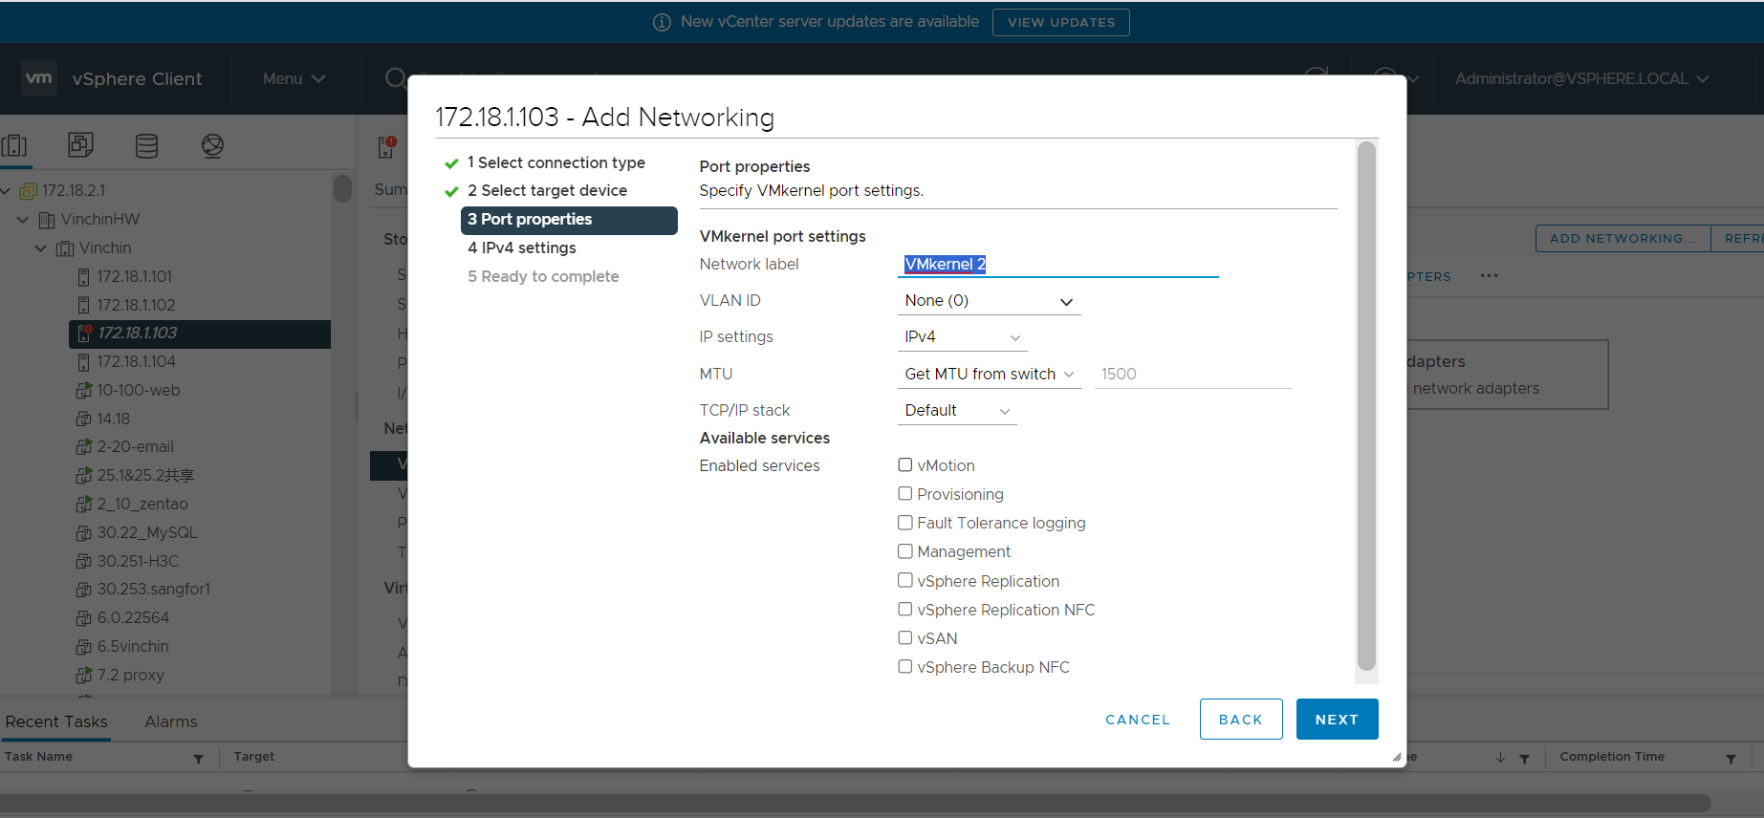Click the ADD NETWORKING button
1764x818 pixels.
click(x=1623, y=238)
